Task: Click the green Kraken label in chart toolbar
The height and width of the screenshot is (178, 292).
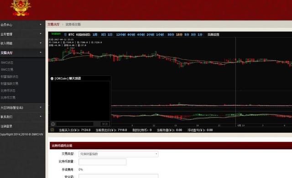Action: (56, 34)
